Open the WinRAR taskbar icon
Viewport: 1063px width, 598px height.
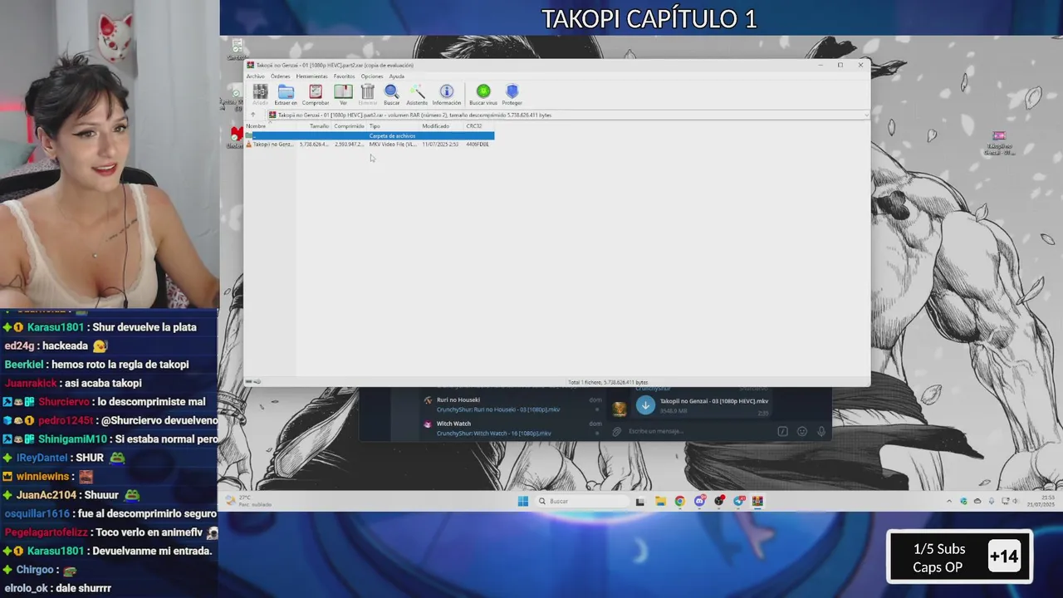(758, 501)
